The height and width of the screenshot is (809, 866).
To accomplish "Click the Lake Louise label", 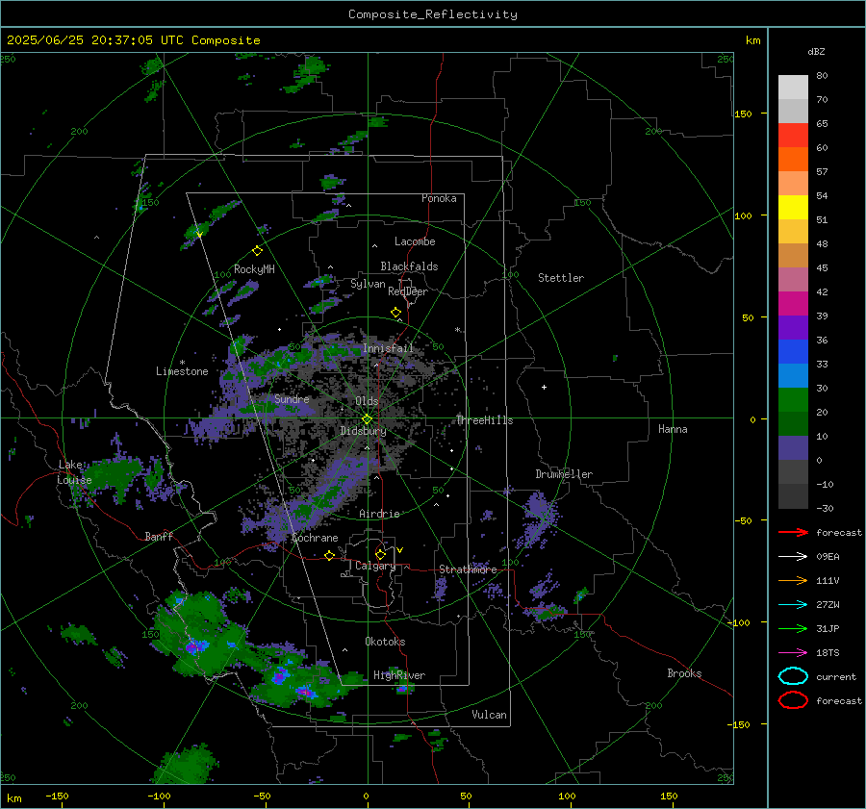I will point(74,472).
